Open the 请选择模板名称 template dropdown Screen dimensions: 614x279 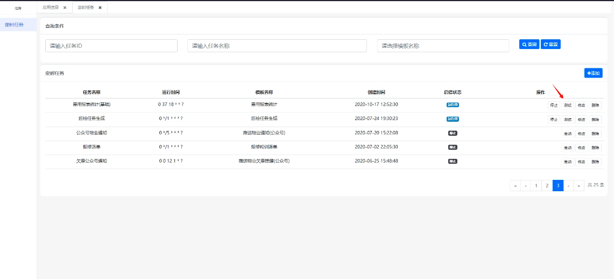[x=443, y=46]
